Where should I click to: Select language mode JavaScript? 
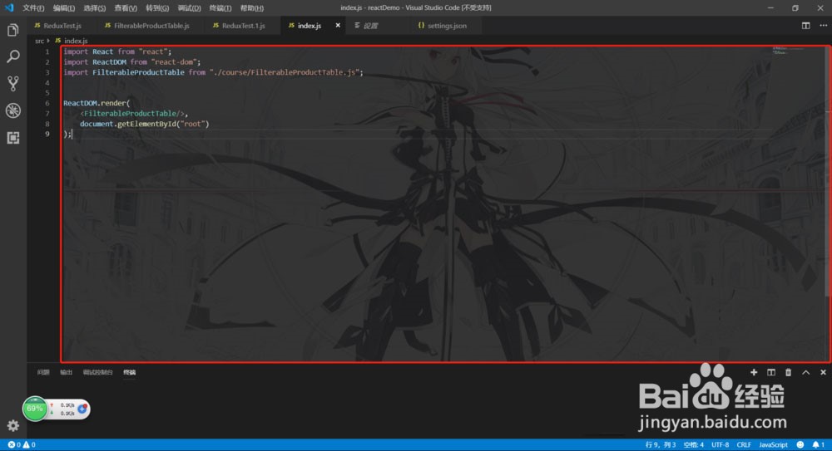click(773, 444)
